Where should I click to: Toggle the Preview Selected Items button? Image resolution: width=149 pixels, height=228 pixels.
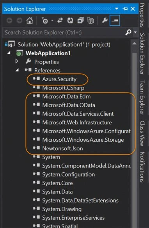coord(115,20)
